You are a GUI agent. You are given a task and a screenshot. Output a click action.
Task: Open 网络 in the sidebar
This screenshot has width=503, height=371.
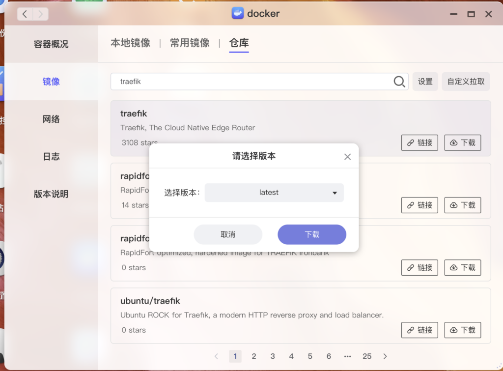click(x=51, y=119)
